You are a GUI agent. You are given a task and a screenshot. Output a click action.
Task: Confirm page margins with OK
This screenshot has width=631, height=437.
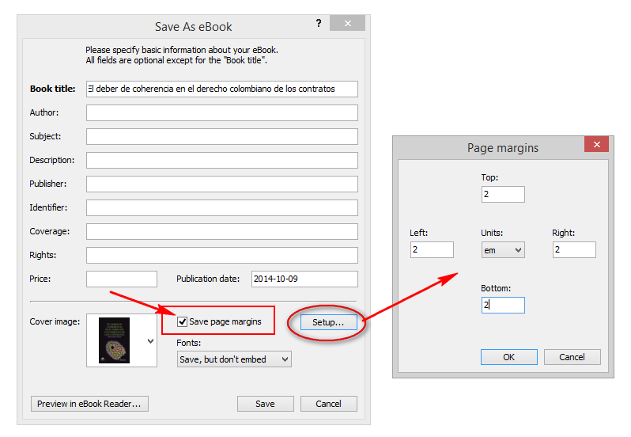coord(508,357)
